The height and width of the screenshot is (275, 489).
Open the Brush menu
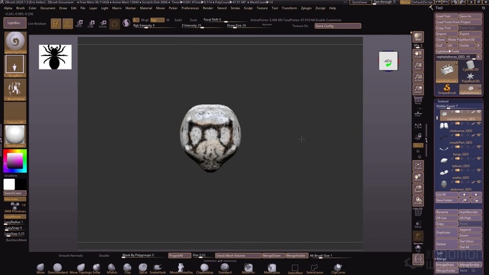tap(20, 8)
